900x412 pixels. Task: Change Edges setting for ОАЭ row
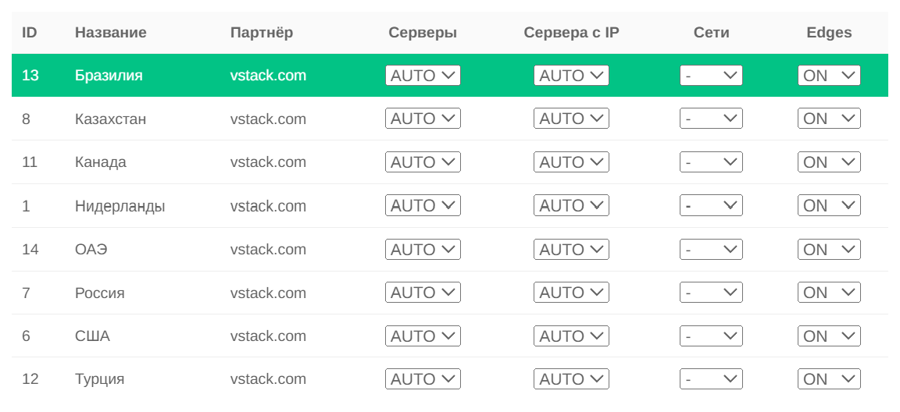[x=829, y=249]
